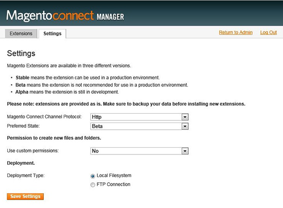Click the 'Alpha' bullet description text
The width and height of the screenshot is (283, 208).
(67, 92)
